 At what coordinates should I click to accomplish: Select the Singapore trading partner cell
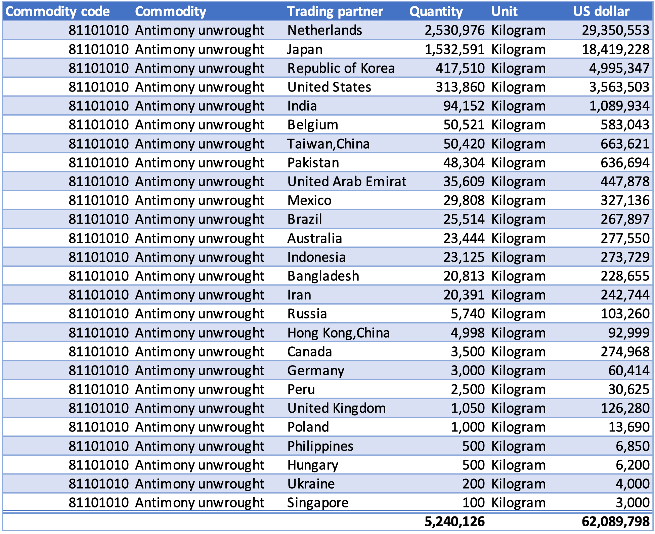click(318, 503)
